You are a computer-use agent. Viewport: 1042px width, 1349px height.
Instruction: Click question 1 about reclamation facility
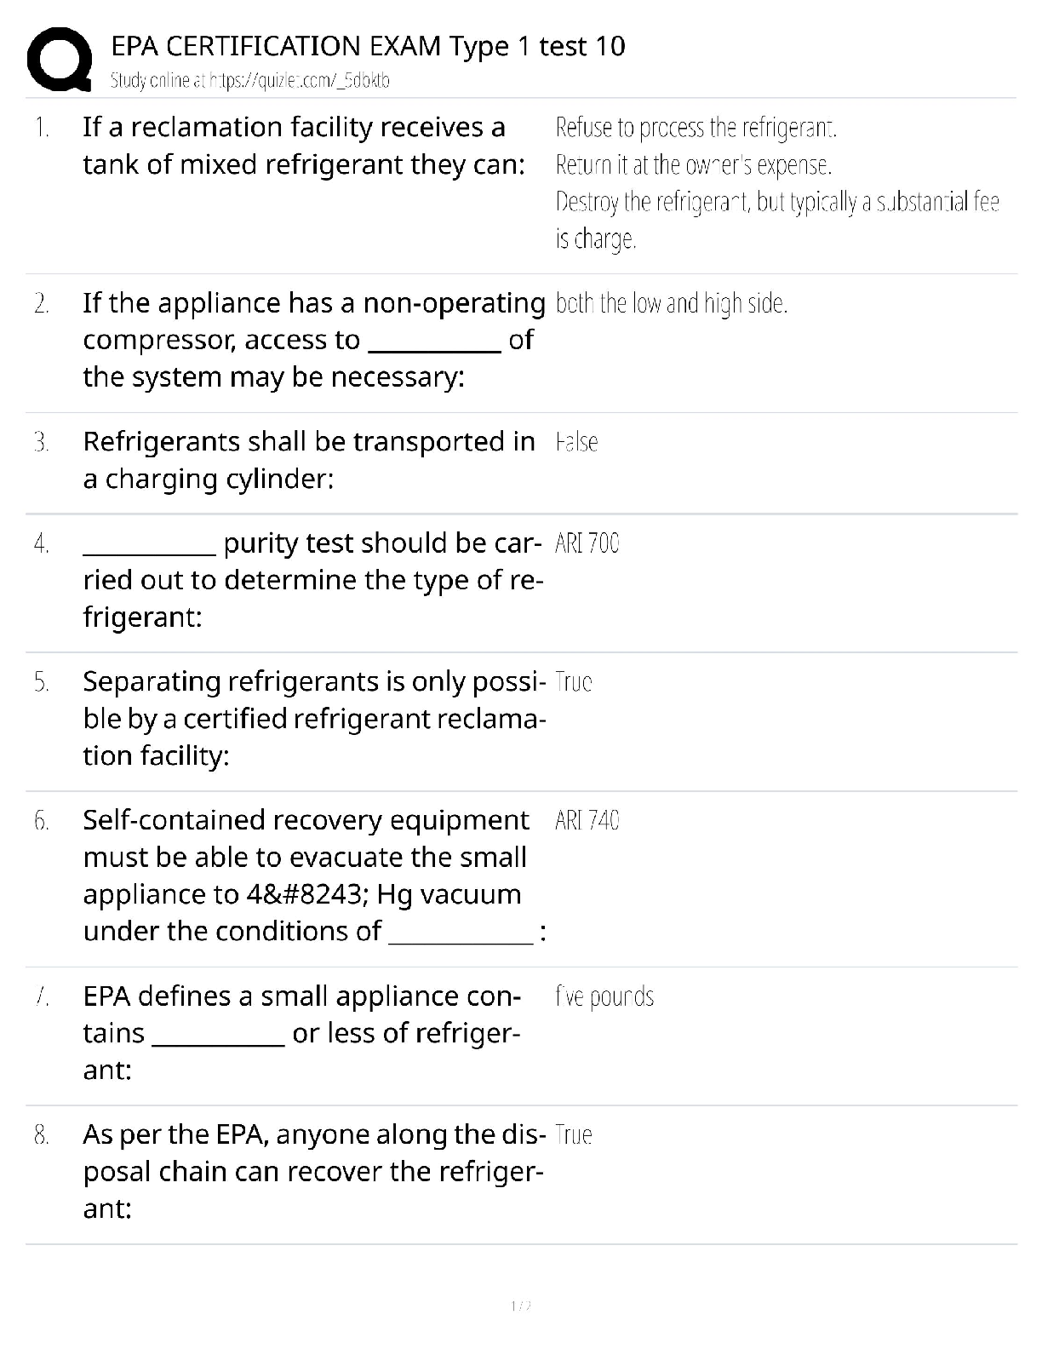(303, 146)
